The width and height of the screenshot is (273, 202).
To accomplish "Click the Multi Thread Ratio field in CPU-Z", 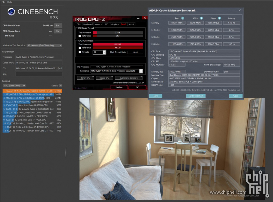I will (x=135, y=52).
